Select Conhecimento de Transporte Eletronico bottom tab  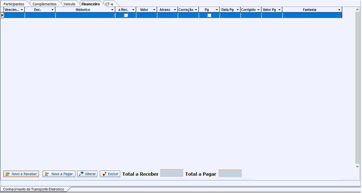click(x=33, y=189)
